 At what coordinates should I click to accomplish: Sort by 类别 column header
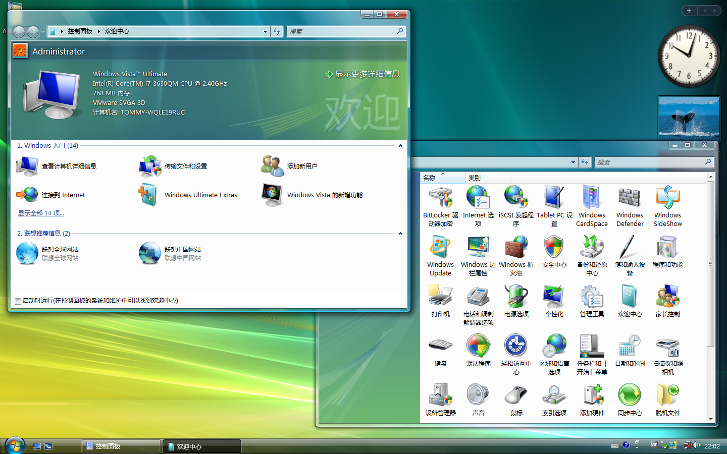point(488,178)
